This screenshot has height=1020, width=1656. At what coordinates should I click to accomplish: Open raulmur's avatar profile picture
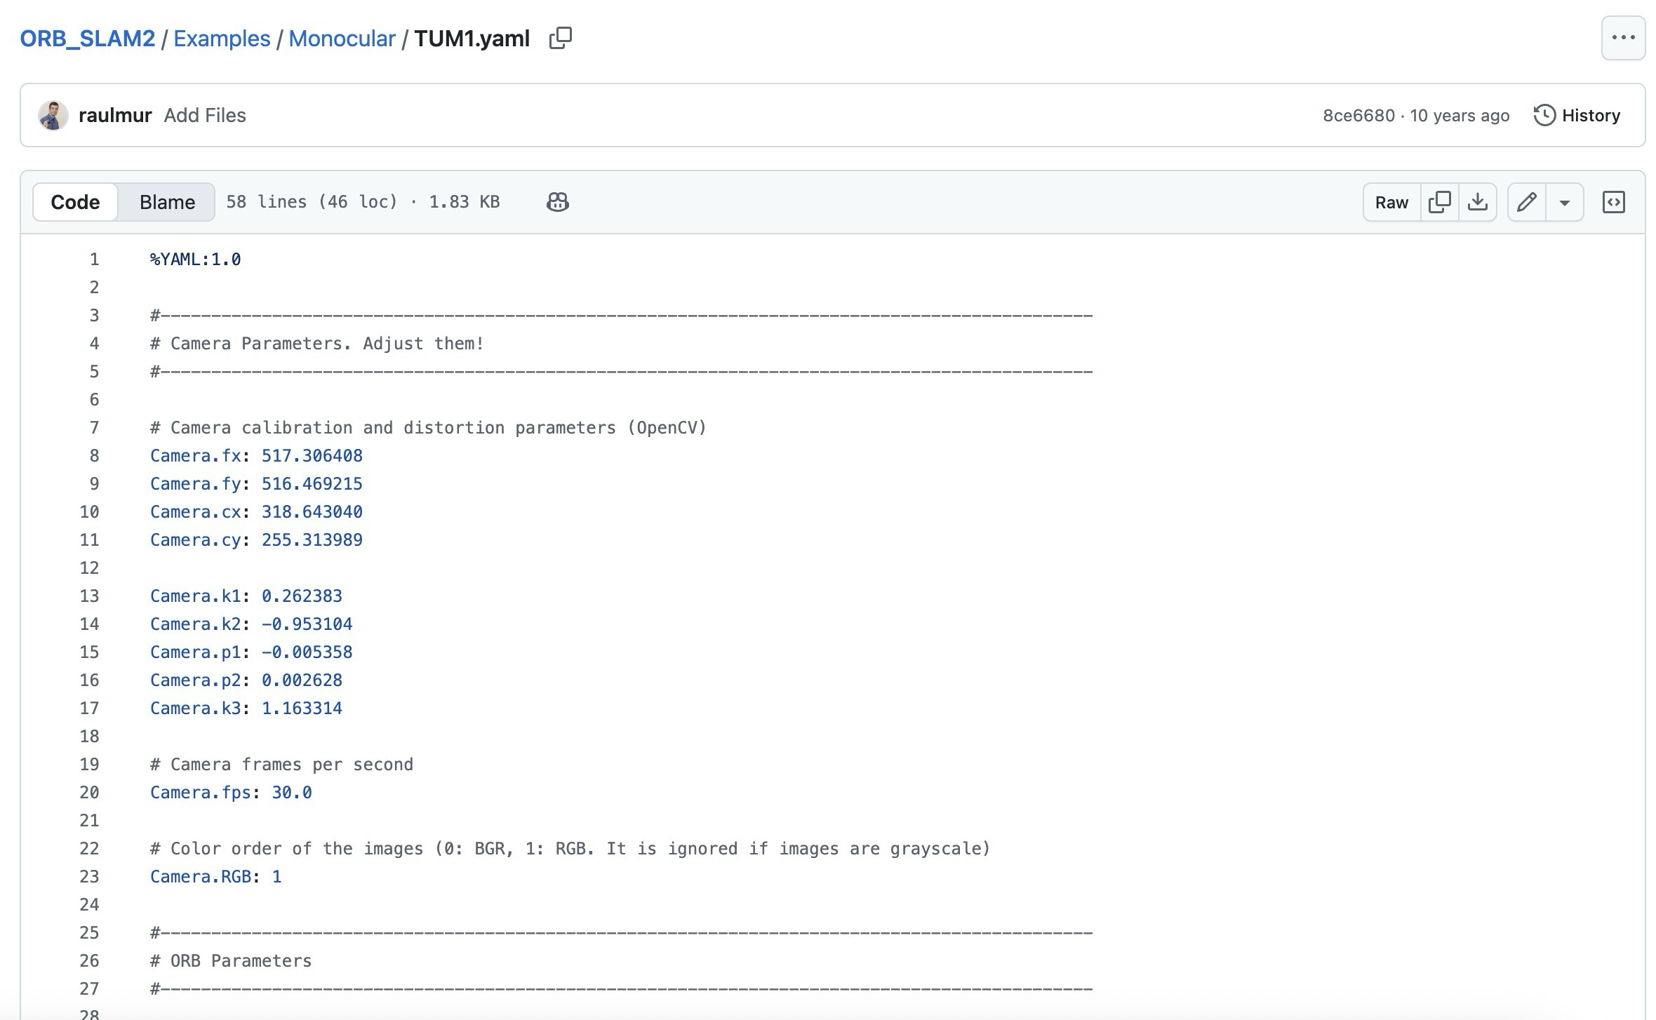click(53, 115)
